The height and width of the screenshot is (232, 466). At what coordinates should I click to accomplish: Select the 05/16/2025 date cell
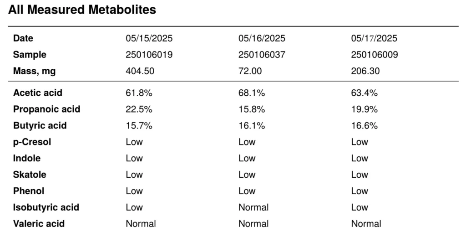point(262,38)
